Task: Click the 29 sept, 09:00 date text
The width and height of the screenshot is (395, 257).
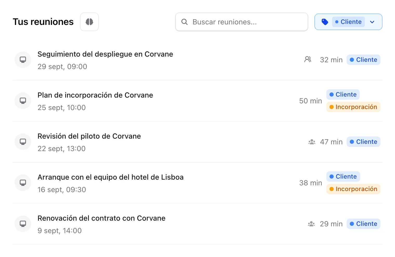Action: tap(62, 67)
